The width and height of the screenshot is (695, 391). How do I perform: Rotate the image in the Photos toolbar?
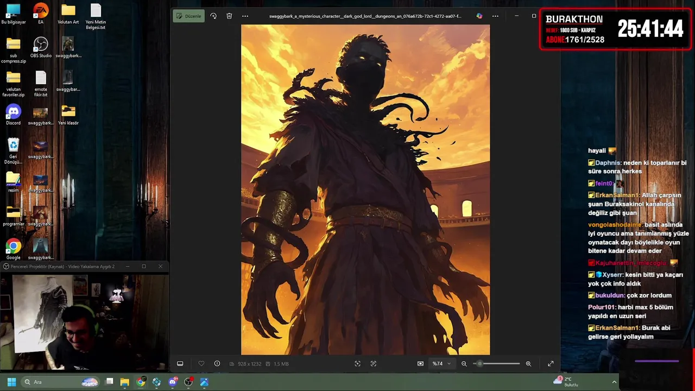pyautogui.click(x=213, y=16)
